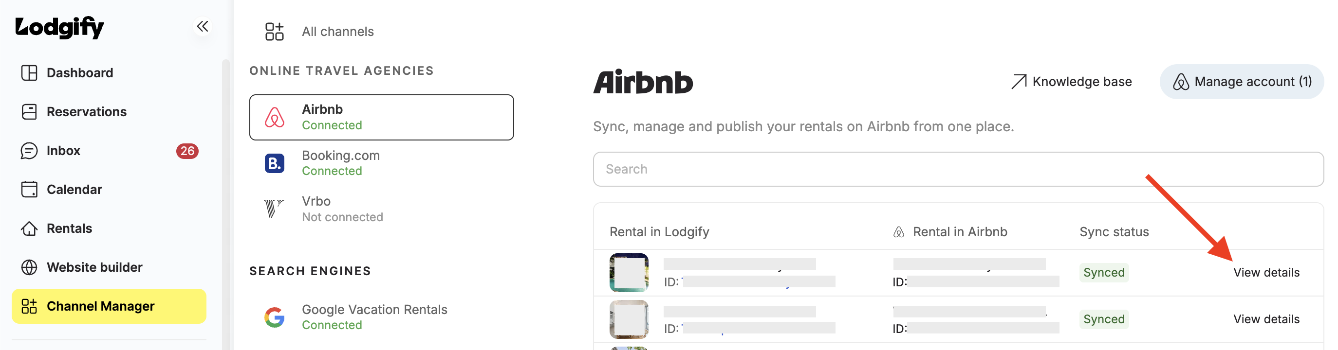
Task: Collapse the sidebar with double chevron icon
Action: [x=203, y=26]
